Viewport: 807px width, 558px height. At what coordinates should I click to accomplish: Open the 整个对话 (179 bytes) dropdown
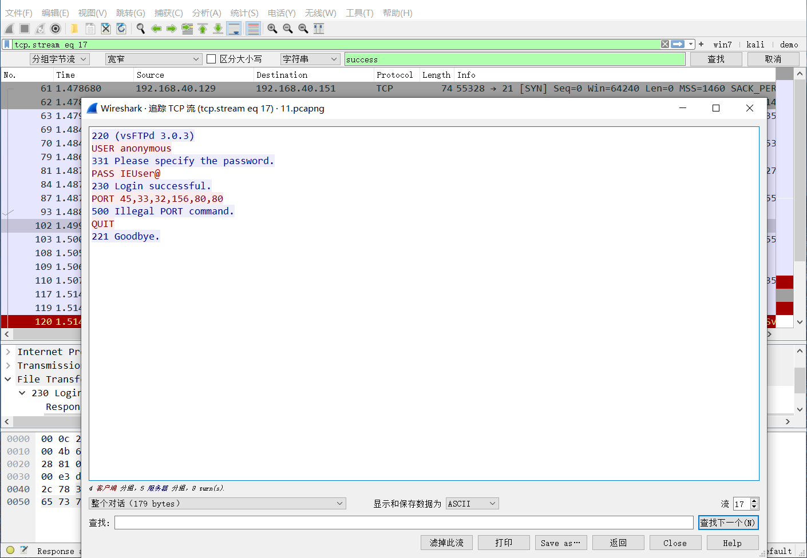[x=217, y=503]
